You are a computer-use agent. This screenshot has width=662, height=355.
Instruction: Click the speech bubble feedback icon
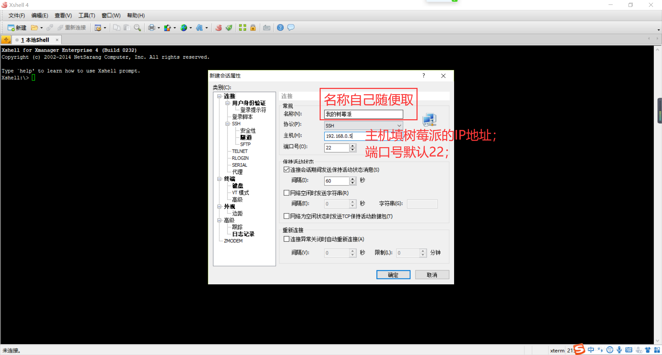click(291, 28)
